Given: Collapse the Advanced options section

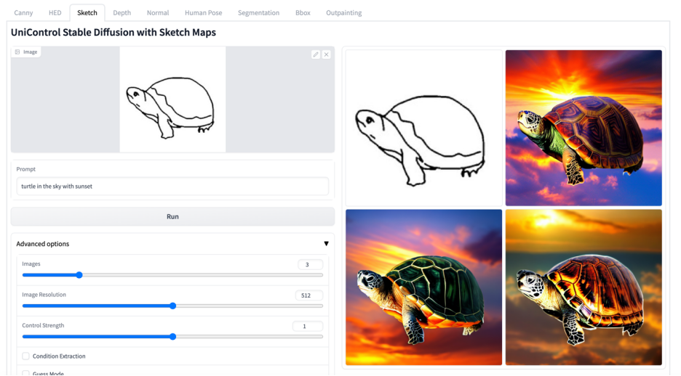Looking at the screenshot, I should coord(326,244).
